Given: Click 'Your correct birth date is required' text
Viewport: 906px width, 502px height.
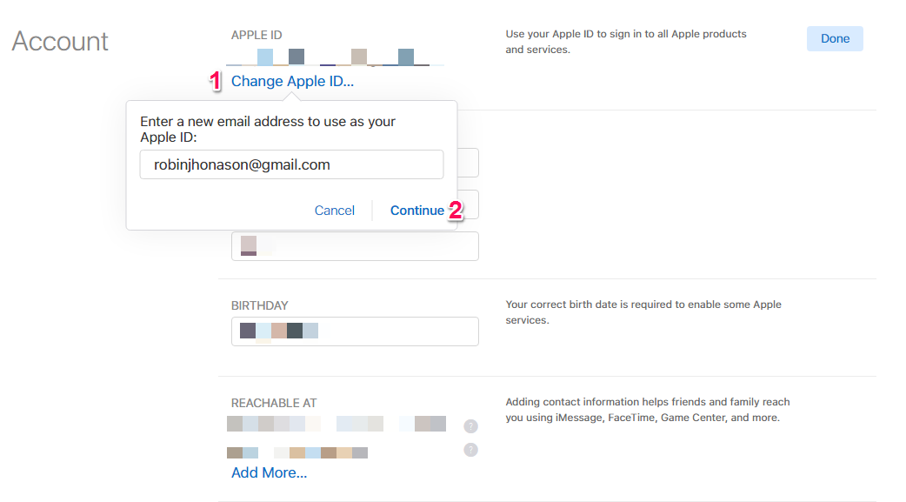Looking at the screenshot, I should tap(643, 312).
